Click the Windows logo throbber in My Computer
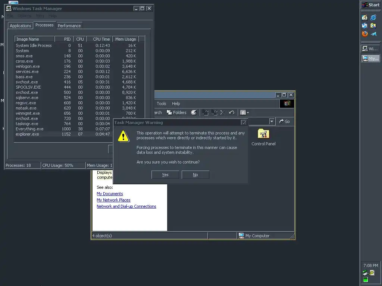Screen dimensions: 382x286 pos(287,104)
